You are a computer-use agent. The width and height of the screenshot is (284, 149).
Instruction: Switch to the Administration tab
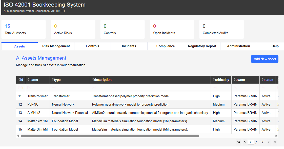pyautogui.click(x=238, y=46)
